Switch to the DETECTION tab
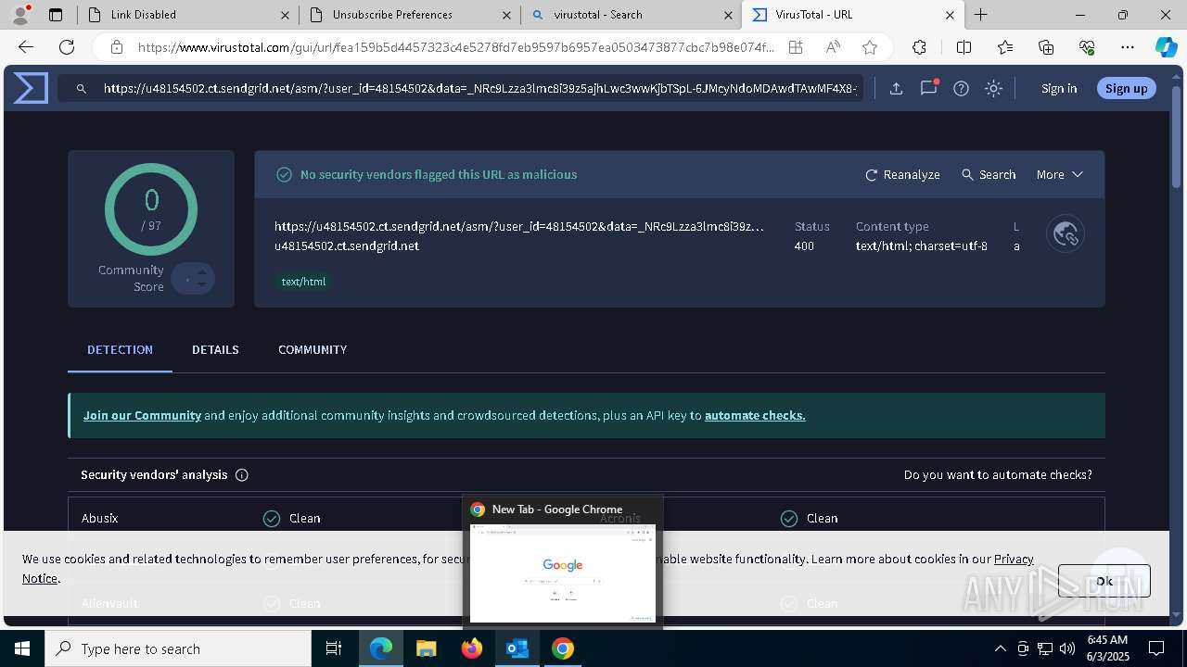1187x667 pixels. (120, 349)
